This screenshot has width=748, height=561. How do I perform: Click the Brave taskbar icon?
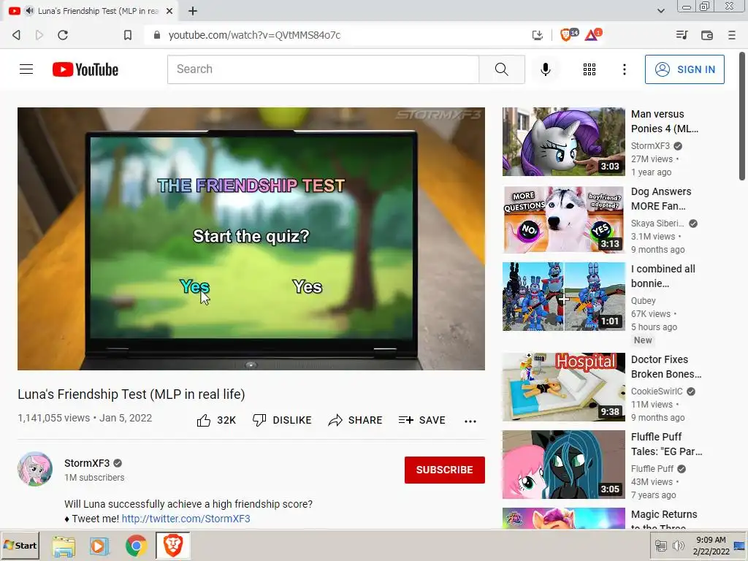click(x=172, y=545)
